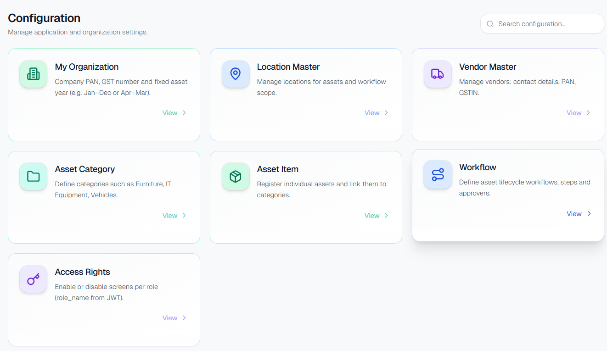Open the Vendor Master View link
The width and height of the screenshot is (607, 351).
click(x=574, y=112)
